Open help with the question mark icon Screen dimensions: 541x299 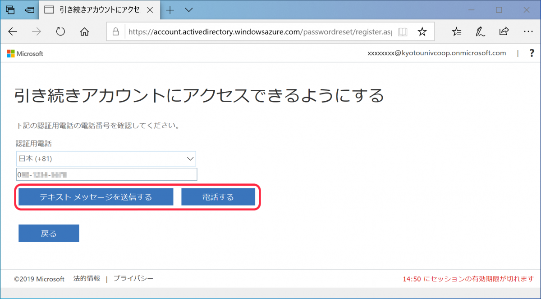532,53
